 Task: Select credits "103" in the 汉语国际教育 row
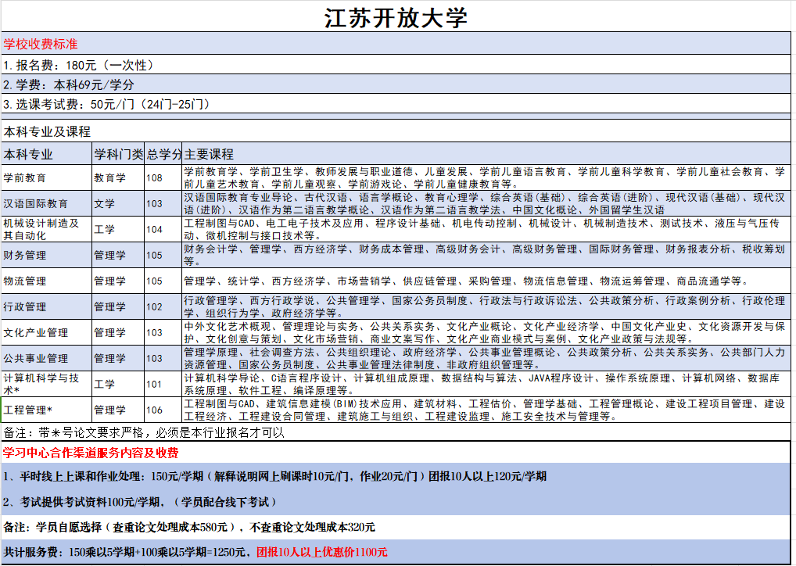(163, 203)
